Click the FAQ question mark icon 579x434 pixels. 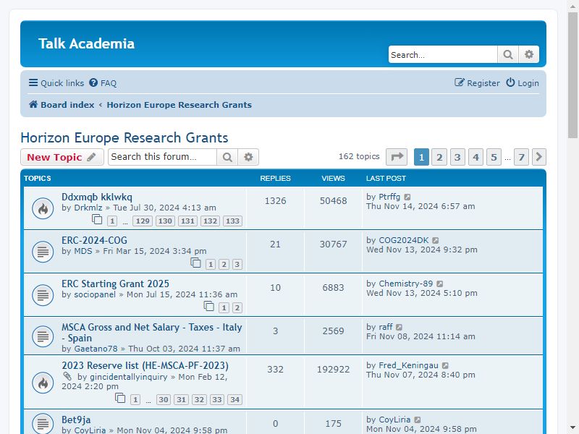point(93,82)
